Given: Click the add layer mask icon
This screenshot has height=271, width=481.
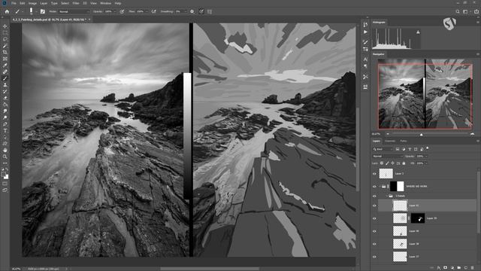Looking at the screenshot, I should coord(446,268).
